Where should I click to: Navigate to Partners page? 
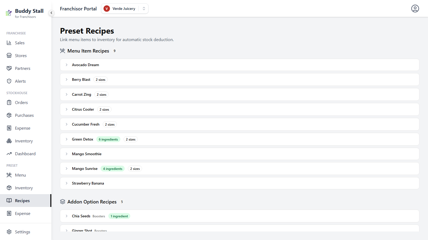point(26,68)
